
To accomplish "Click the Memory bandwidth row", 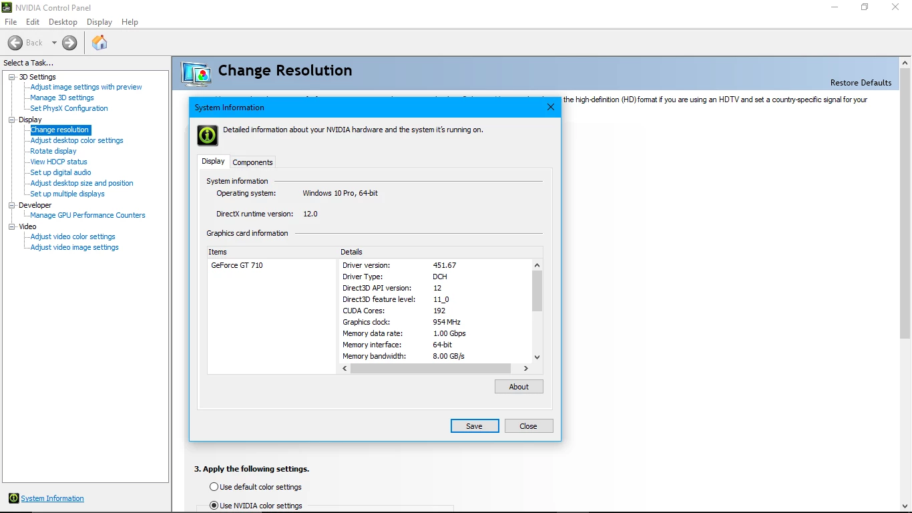I will (435, 356).
